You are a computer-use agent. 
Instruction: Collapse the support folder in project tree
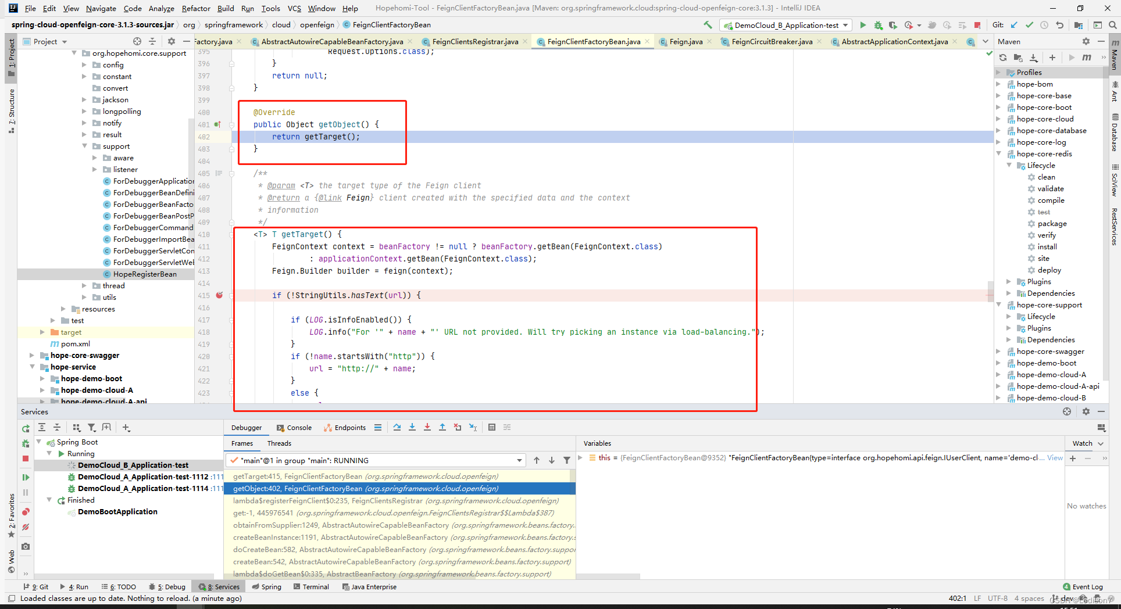point(85,146)
